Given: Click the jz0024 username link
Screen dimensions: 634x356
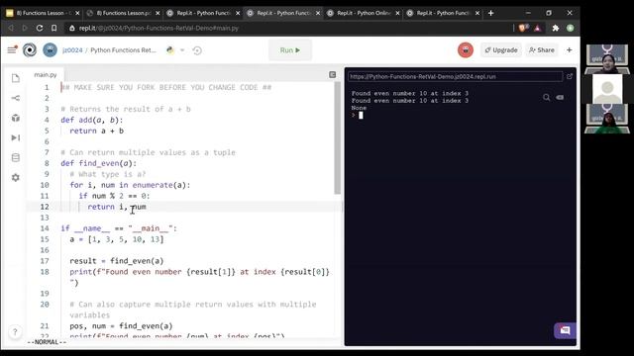Looking at the screenshot, I should pyautogui.click(x=72, y=50).
